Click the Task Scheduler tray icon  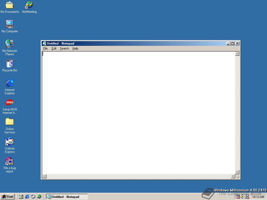[x=238, y=197]
